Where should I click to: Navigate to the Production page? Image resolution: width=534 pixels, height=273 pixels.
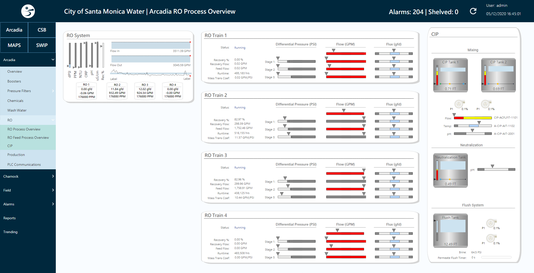[16, 155]
